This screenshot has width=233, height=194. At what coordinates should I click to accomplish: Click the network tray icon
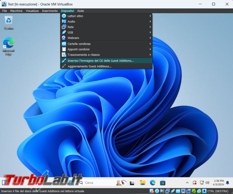point(202,183)
